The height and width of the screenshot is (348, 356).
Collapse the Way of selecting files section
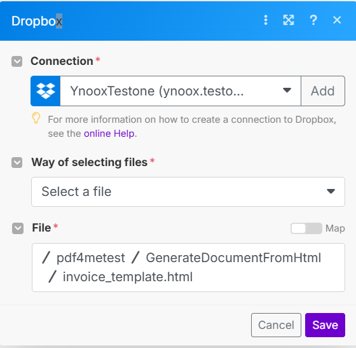17,163
